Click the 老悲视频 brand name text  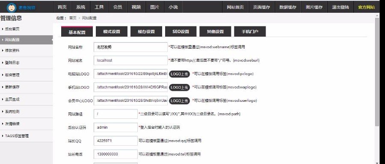pyautogui.click(x=27, y=8)
